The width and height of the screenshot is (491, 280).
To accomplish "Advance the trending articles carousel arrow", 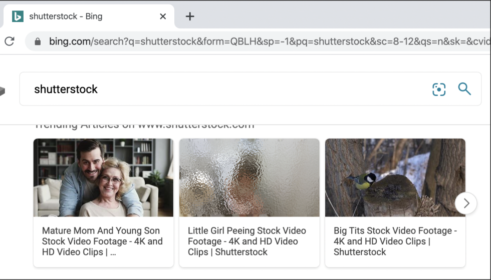I will [466, 203].
